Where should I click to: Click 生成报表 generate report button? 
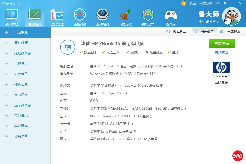(230, 31)
